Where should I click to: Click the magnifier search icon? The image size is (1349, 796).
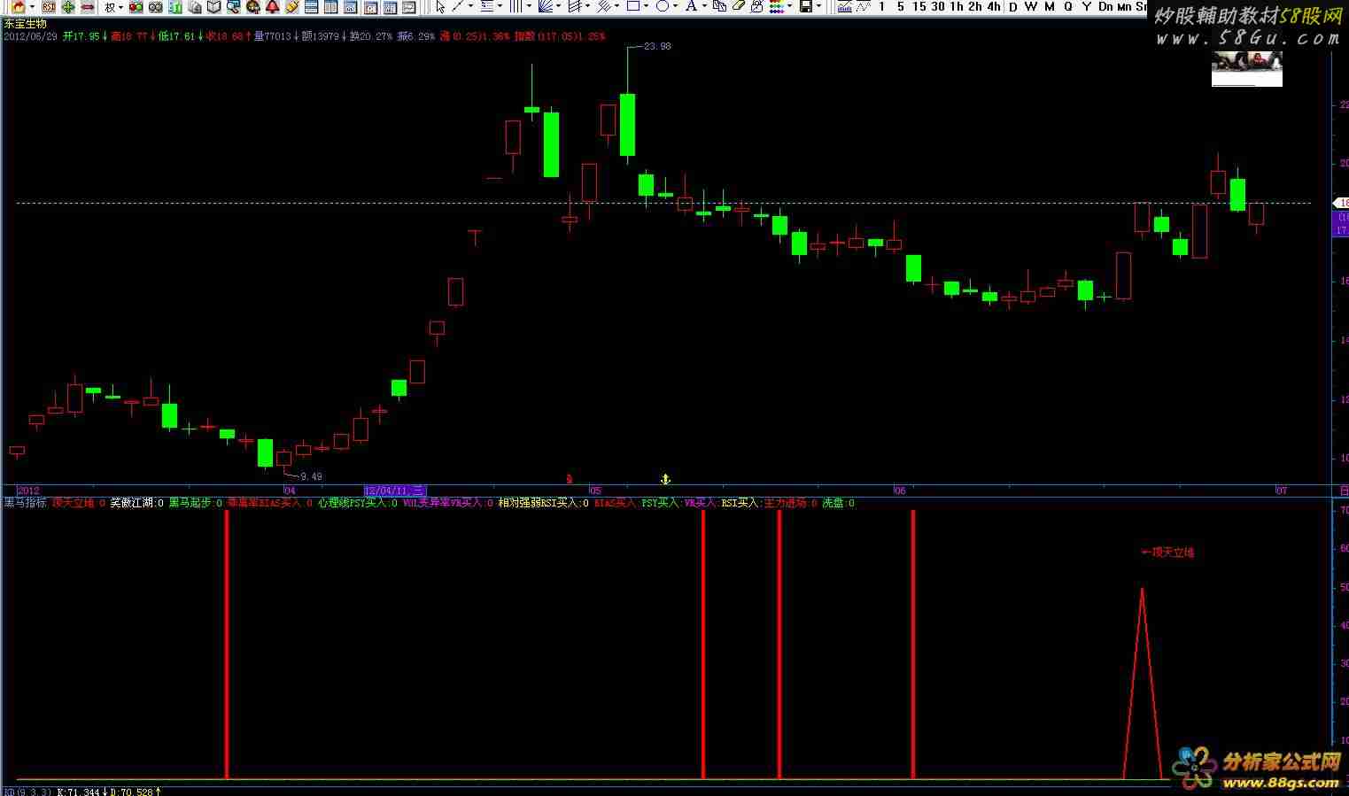234,7
